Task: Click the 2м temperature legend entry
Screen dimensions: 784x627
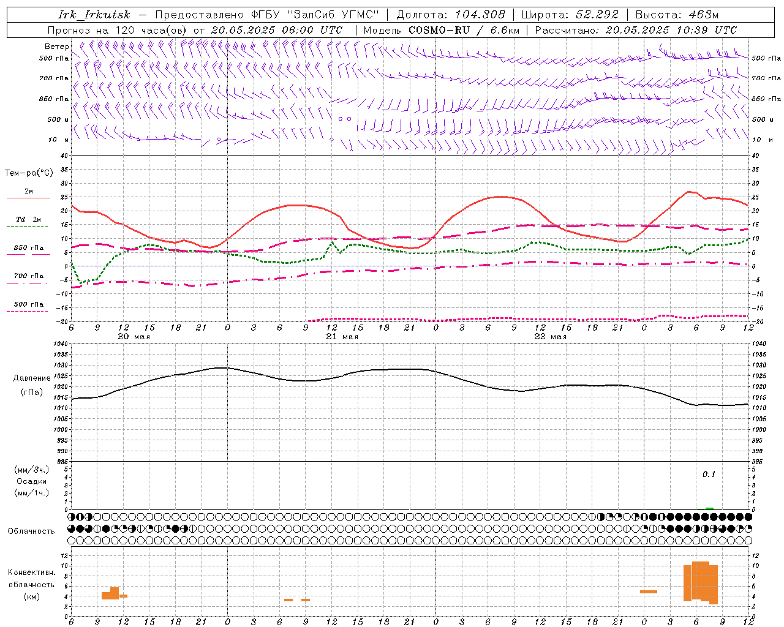Action: (29, 191)
